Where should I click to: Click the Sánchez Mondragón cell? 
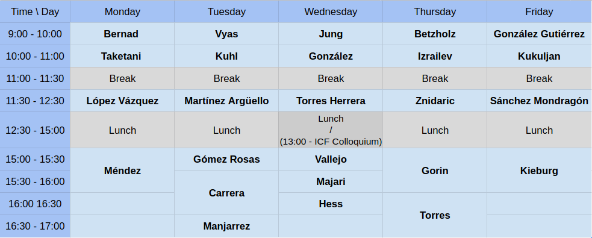coord(539,101)
